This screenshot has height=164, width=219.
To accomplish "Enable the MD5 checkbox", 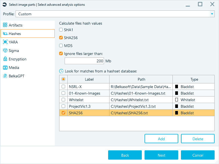I will coord(60,46).
